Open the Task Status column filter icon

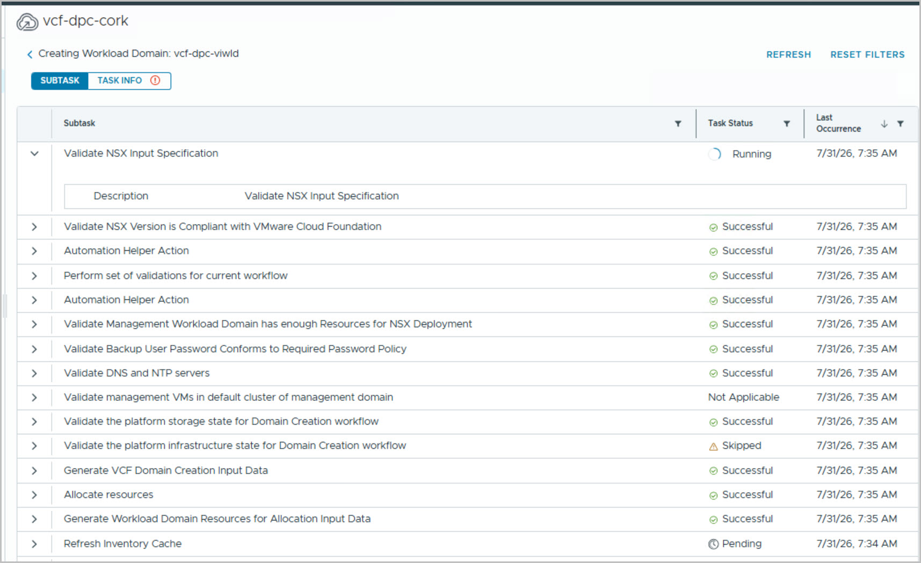tap(787, 124)
